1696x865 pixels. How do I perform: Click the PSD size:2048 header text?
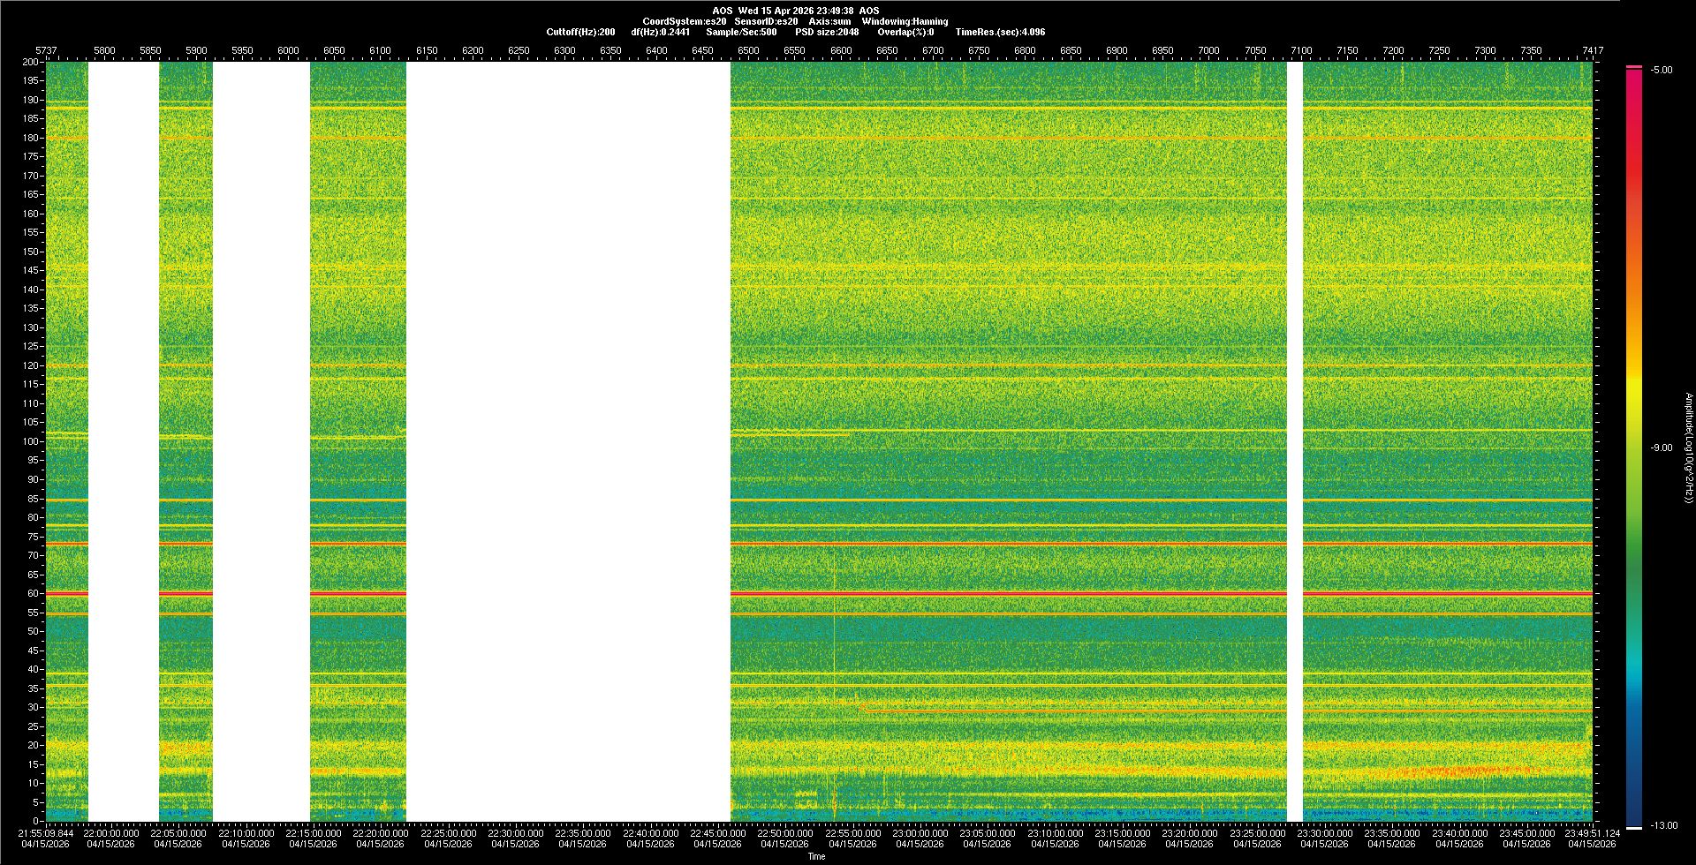(x=827, y=32)
